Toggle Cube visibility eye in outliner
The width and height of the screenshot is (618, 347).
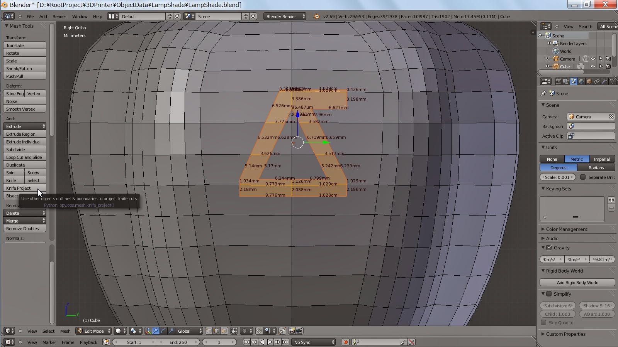[593, 67]
